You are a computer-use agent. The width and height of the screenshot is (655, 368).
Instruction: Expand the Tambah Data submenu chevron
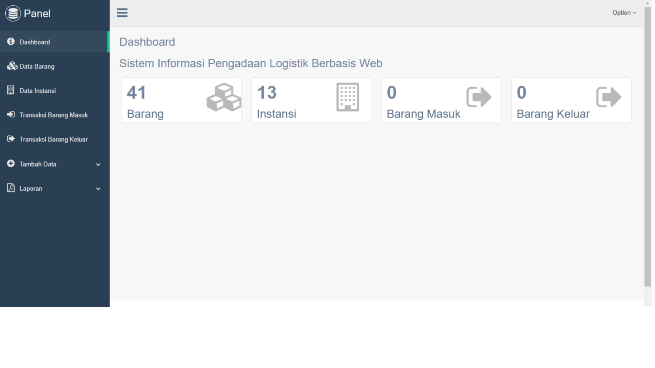(x=98, y=165)
